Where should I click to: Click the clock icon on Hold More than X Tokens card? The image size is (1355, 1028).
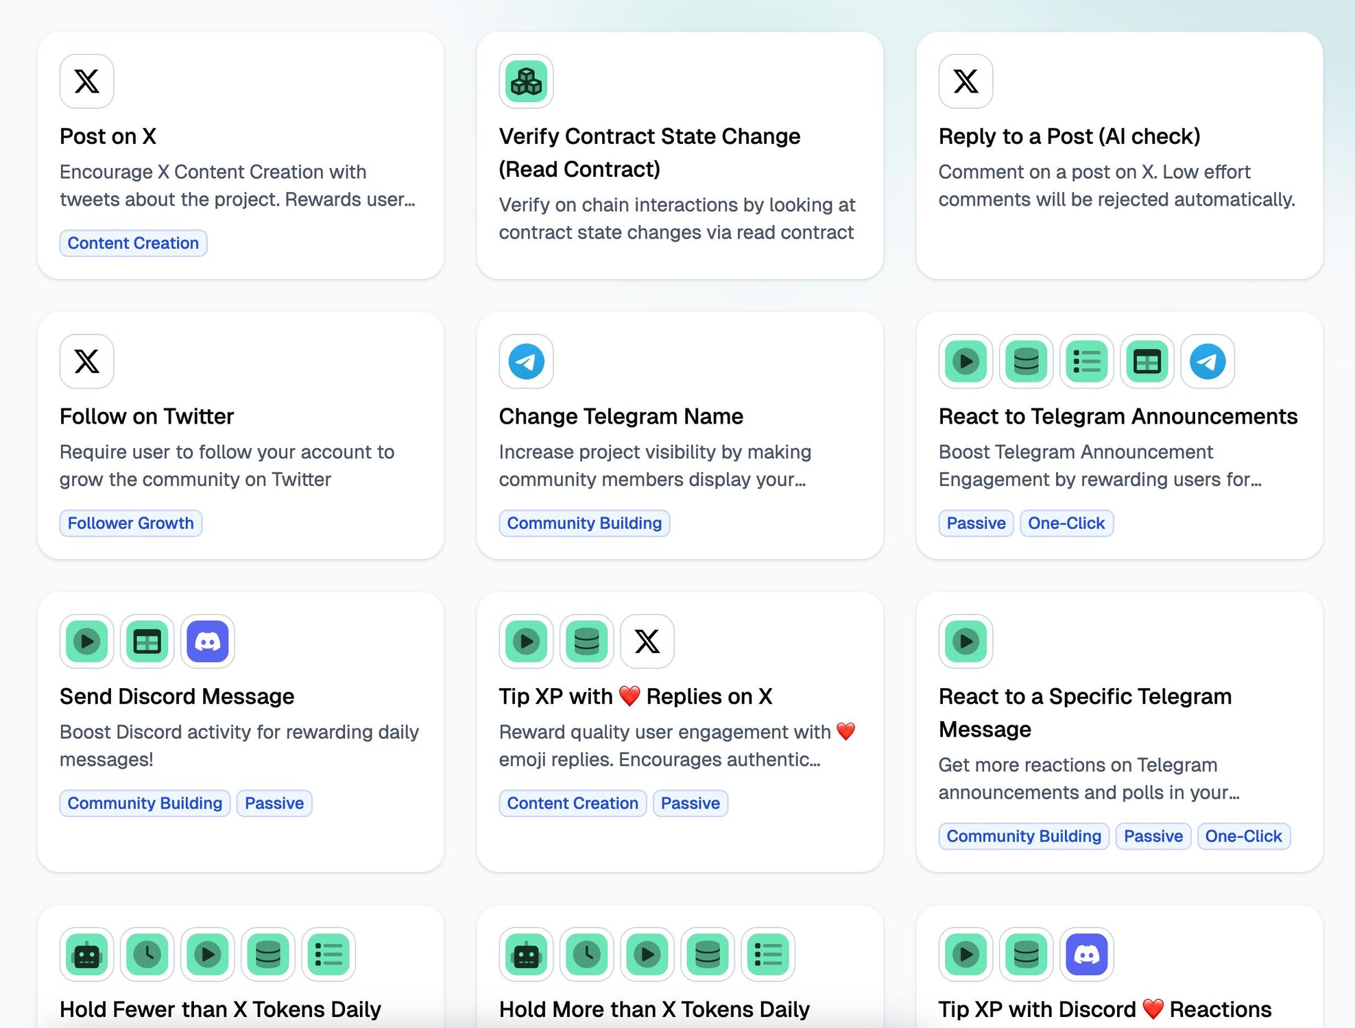click(586, 954)
